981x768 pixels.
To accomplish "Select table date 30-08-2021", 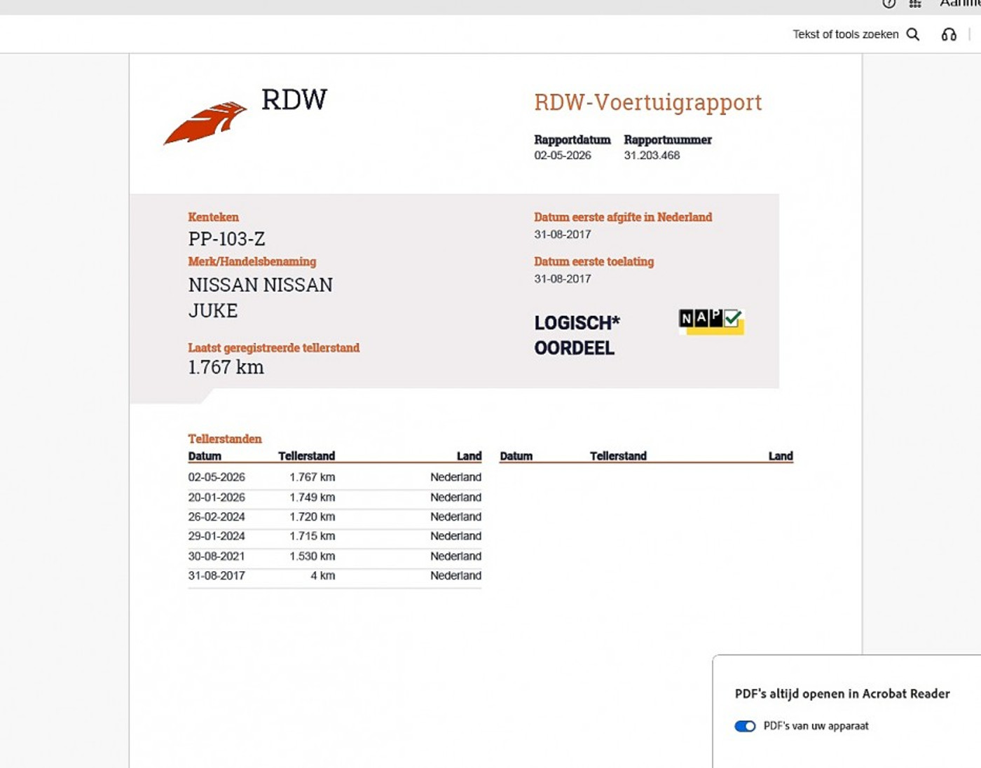I will (x=217, y=556).
